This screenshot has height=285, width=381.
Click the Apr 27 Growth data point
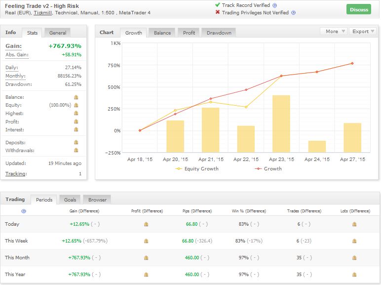(352, 63)
